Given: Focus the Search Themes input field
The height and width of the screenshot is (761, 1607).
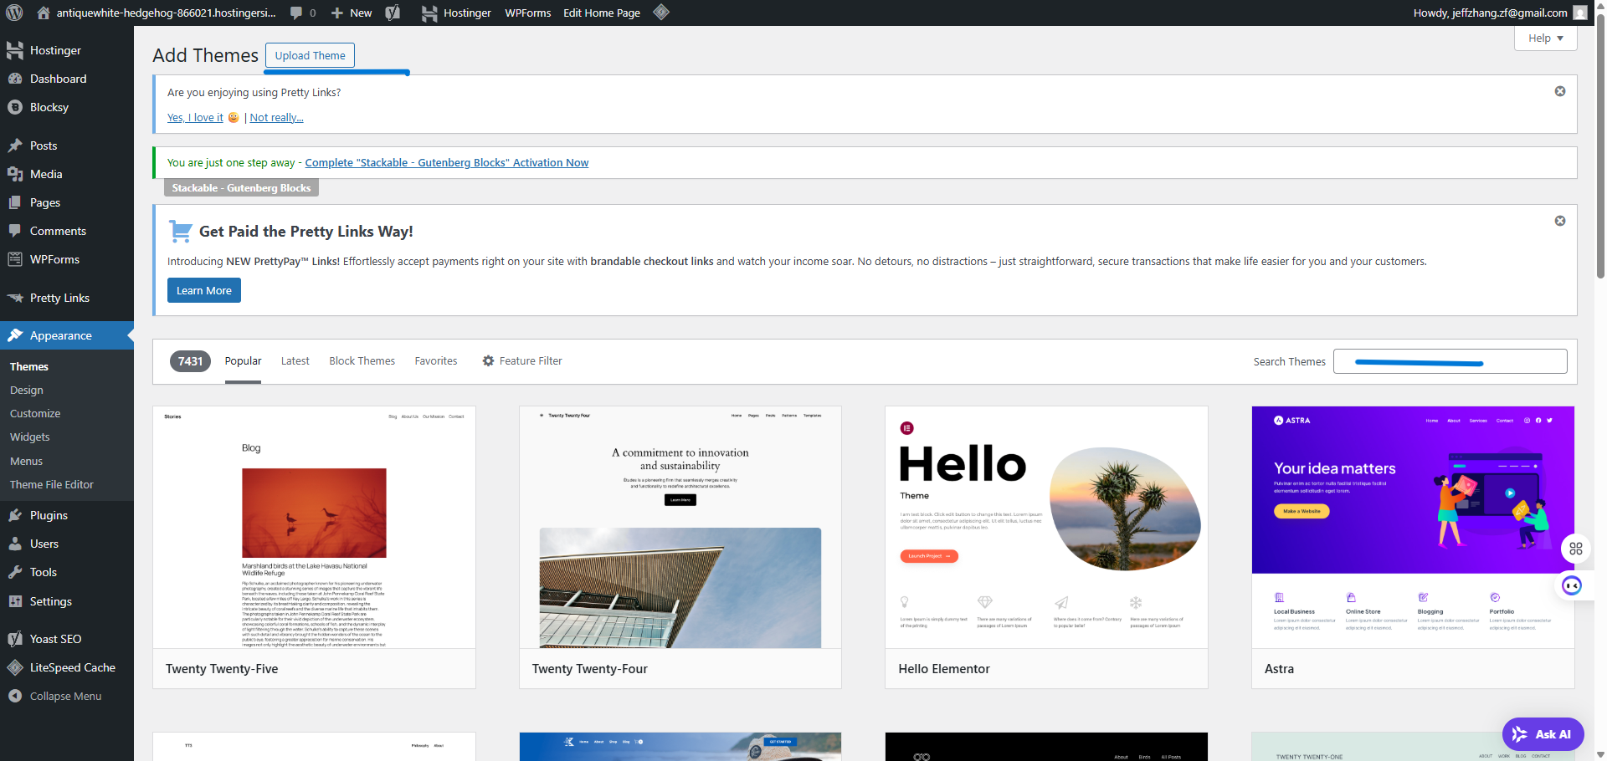Looking at the screenshot, I should 1450,361.
